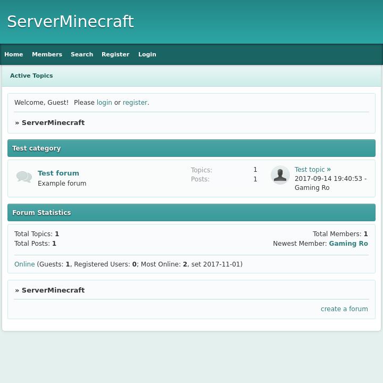Switch to the Active Topics tab
This screenshot has height=383, width=383.
(31, 76)
